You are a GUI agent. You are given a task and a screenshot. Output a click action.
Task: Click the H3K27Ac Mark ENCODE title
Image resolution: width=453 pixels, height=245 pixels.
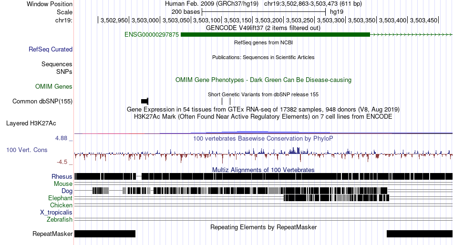click(x=263, y=117)
